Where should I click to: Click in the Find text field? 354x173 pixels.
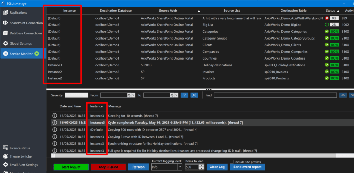(275, 95)
